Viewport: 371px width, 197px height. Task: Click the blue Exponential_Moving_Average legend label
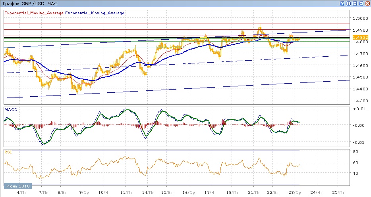coord(95,13)
